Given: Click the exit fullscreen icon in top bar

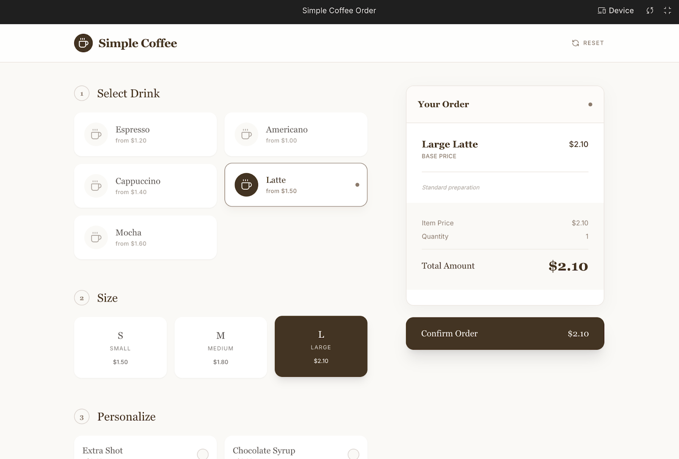Looking at the screenshot, I should [668, 11].
